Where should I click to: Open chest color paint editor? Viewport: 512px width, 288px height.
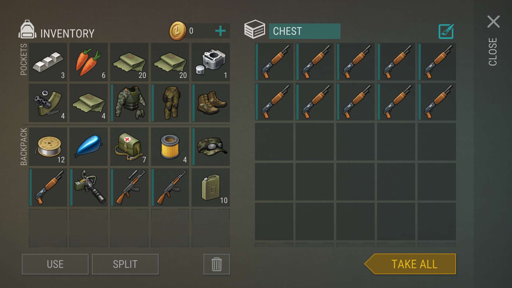click(446, 31)
